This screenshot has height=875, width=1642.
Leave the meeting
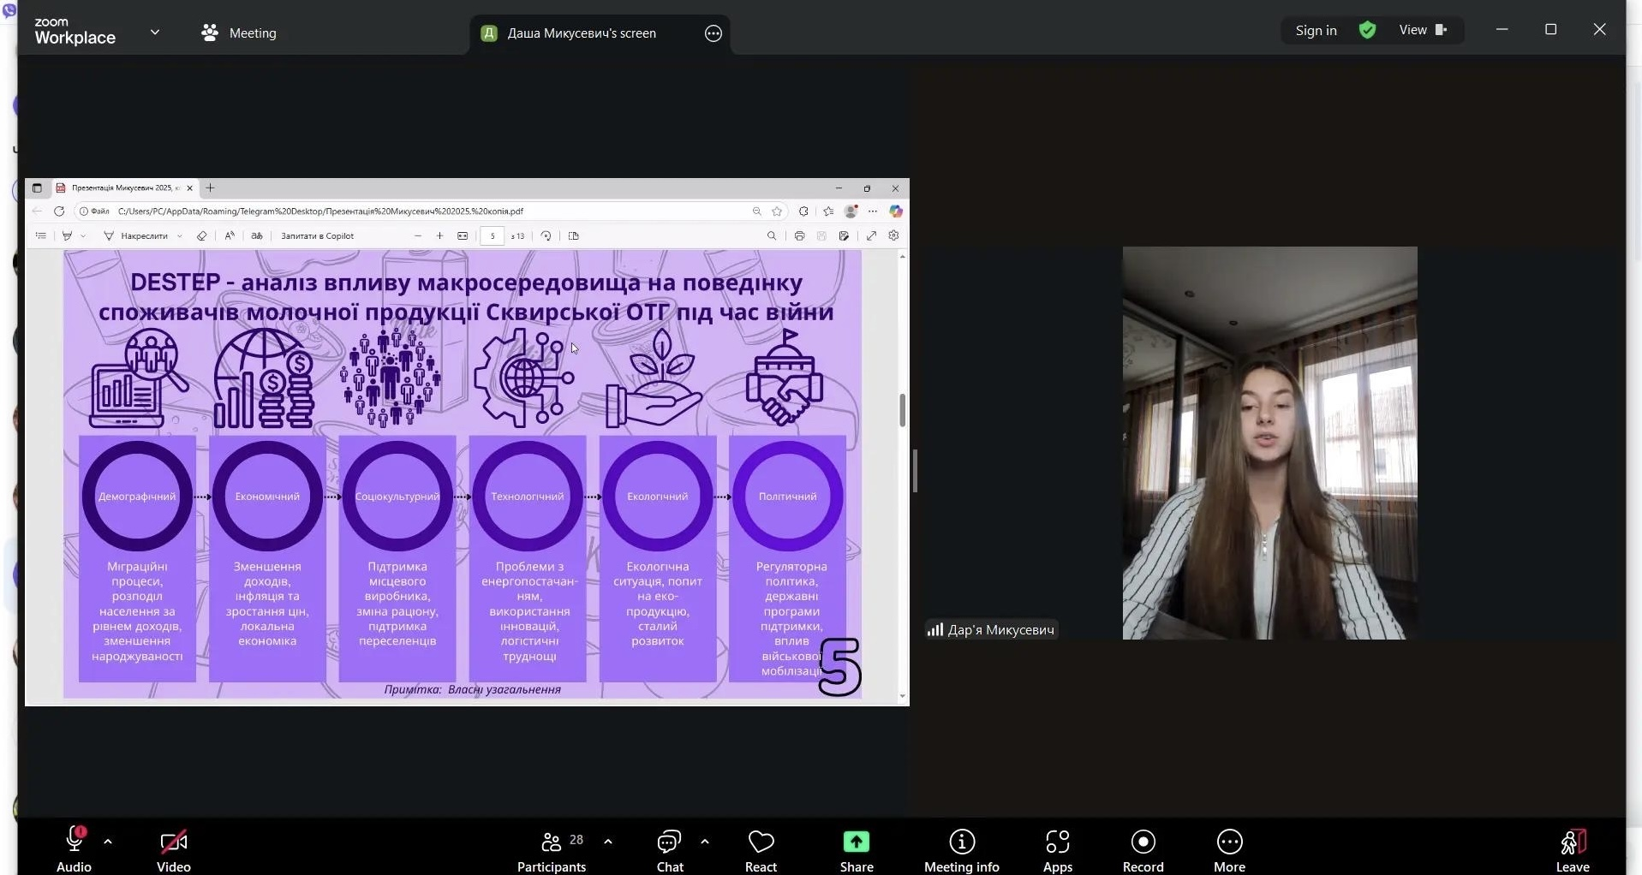1572,848
